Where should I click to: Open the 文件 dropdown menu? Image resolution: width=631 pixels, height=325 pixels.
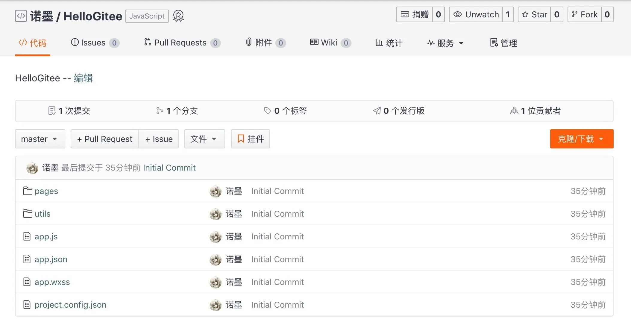click(204, 139)
